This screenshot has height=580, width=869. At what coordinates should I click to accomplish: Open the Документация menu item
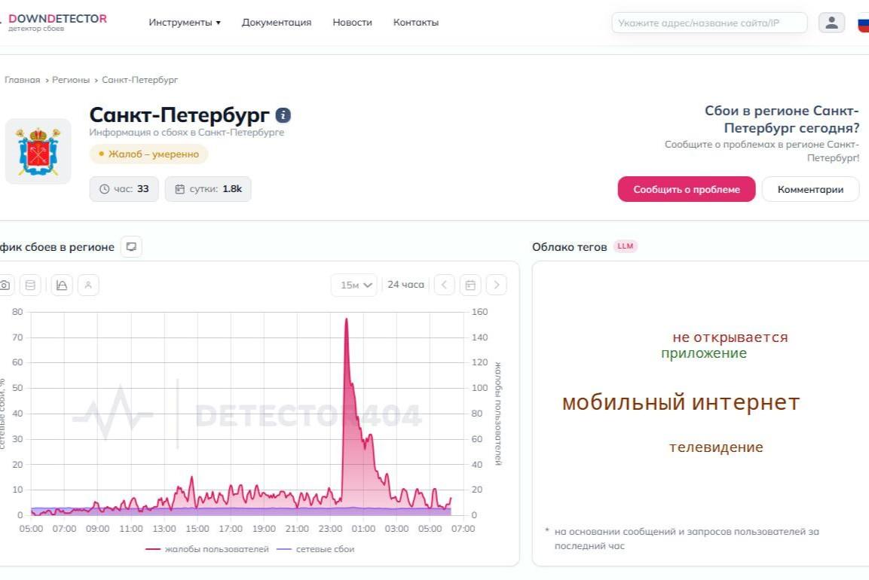pos(277,23)
